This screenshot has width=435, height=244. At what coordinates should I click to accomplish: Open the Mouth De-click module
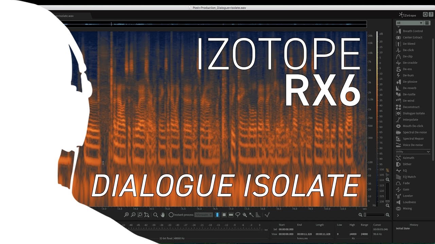410,126
